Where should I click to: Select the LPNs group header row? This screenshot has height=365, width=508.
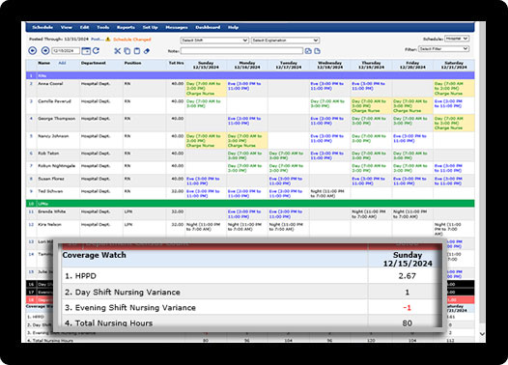pos(250,204)
